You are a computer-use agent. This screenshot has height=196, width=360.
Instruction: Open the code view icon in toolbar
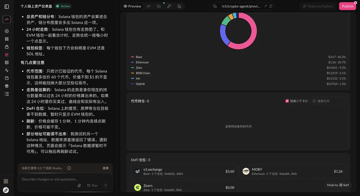tap(148, 6)
